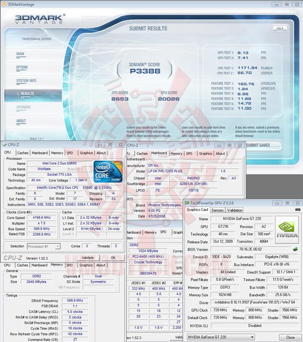
Task: Minimize the GPU-Z window
Action: [x=277, y=203]
